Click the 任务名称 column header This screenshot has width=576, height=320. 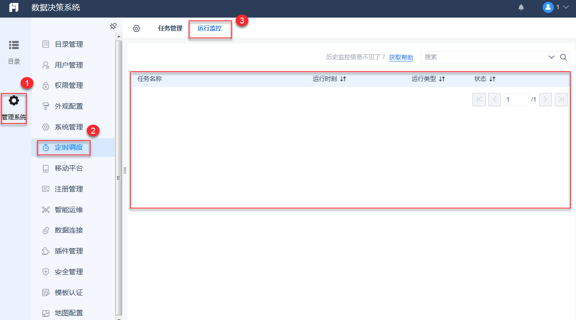[x=150, y=79]
